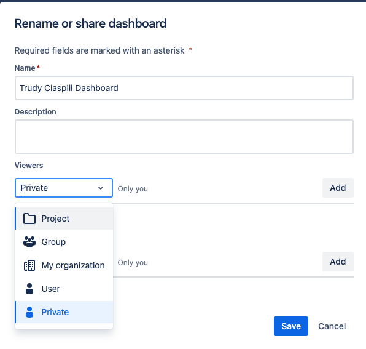Select the highlighted Private option
The height and width of the screenshot is (349, 366).
pyautogui.click(x=64, y=312)
